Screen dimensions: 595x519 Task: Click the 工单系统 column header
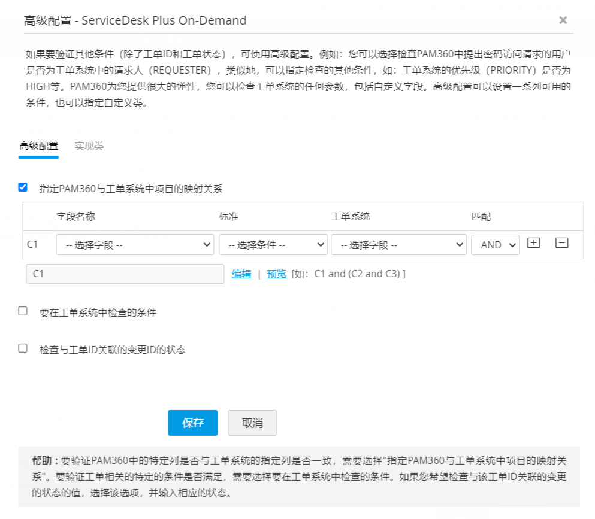[x=351, y=217]
